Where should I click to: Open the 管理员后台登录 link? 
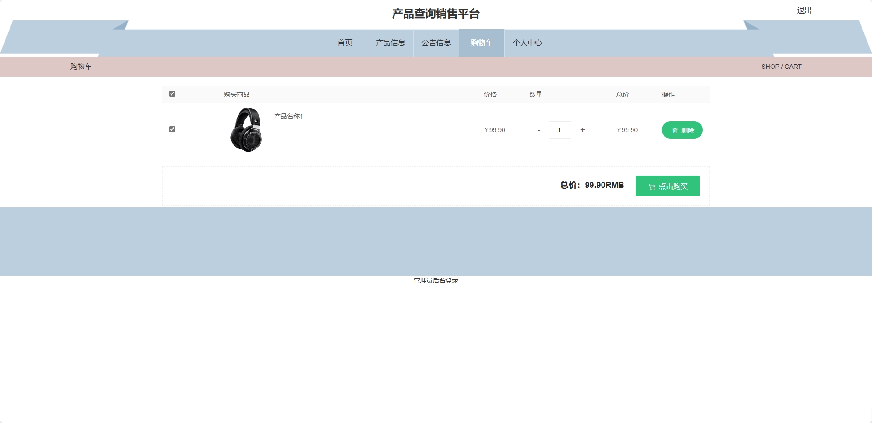[x=435, y=280]
